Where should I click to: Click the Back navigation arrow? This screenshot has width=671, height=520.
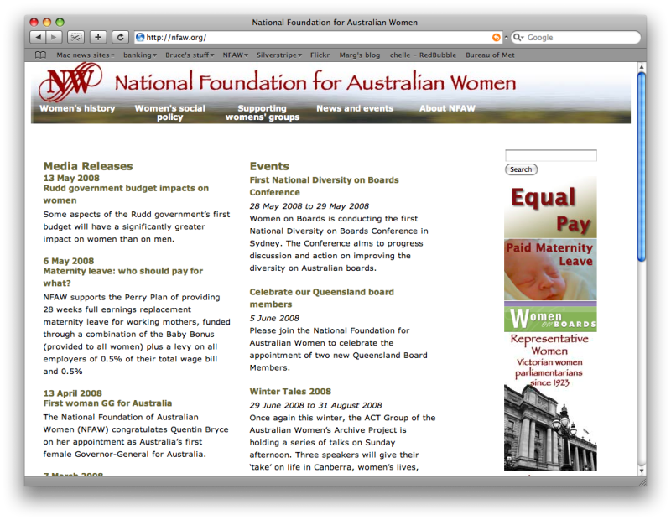coord(38,37)
